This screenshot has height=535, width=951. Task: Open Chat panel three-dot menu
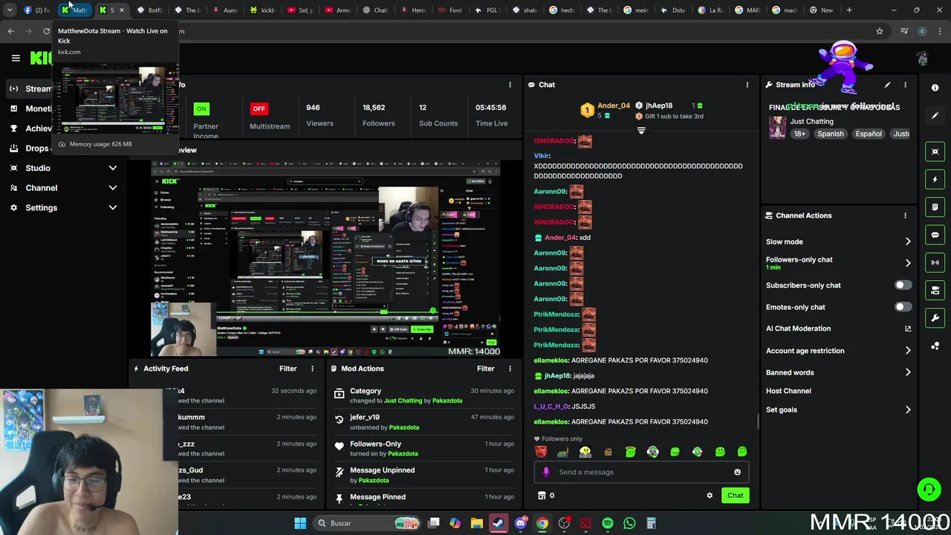click(747, 85)
